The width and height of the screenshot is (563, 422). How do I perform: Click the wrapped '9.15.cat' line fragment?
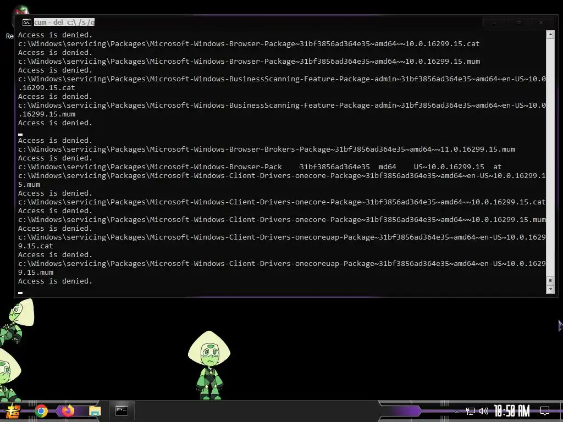(x=36, y=246)
